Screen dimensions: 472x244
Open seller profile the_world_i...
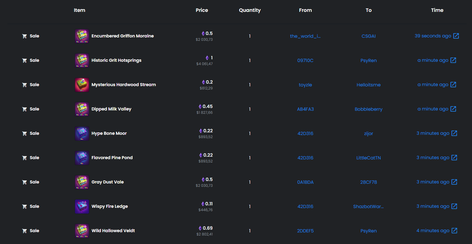coord(305,36)
